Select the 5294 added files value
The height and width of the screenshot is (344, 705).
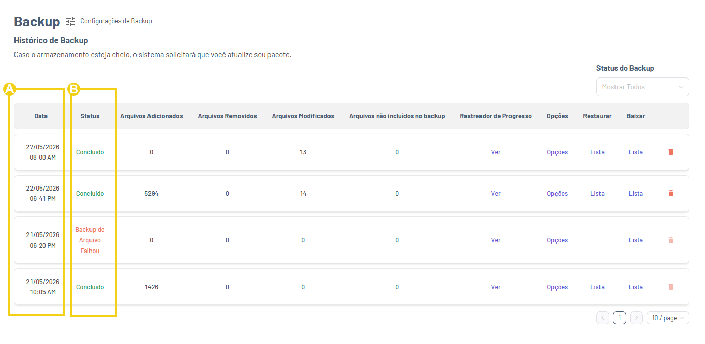point(152,194)
